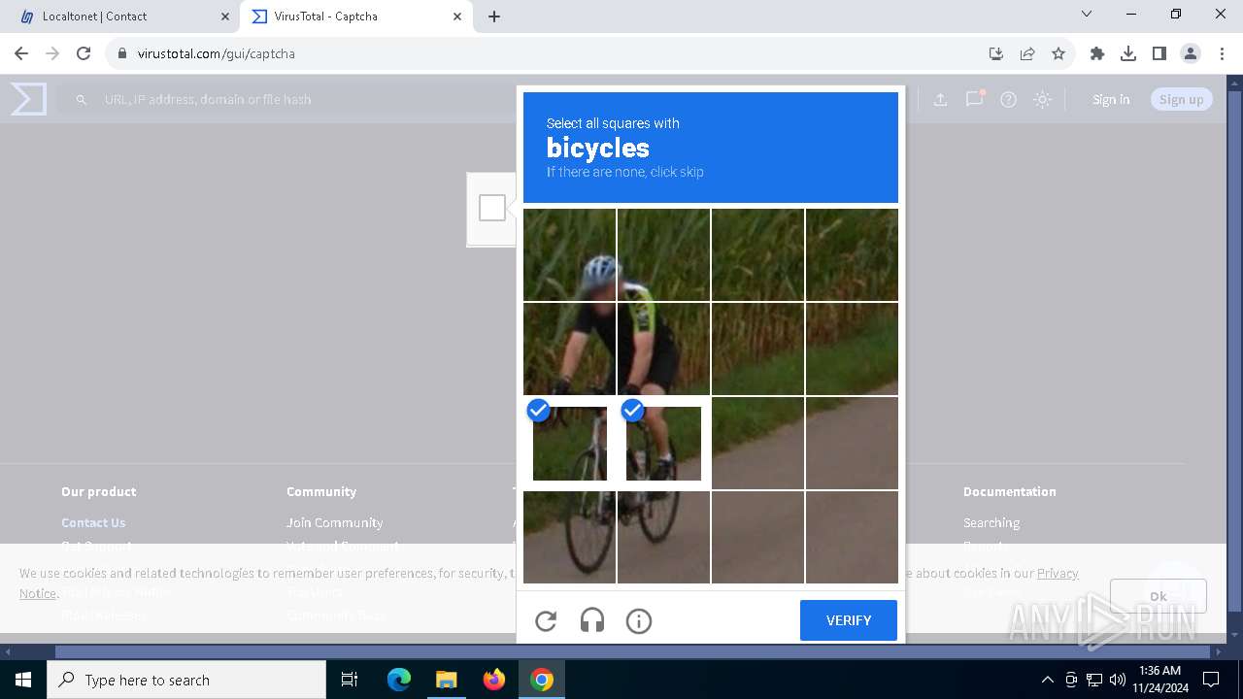The width and height of the screenshot is (1243, 699).
Task: Click the Sign up button
Action: pos(1181,99)
